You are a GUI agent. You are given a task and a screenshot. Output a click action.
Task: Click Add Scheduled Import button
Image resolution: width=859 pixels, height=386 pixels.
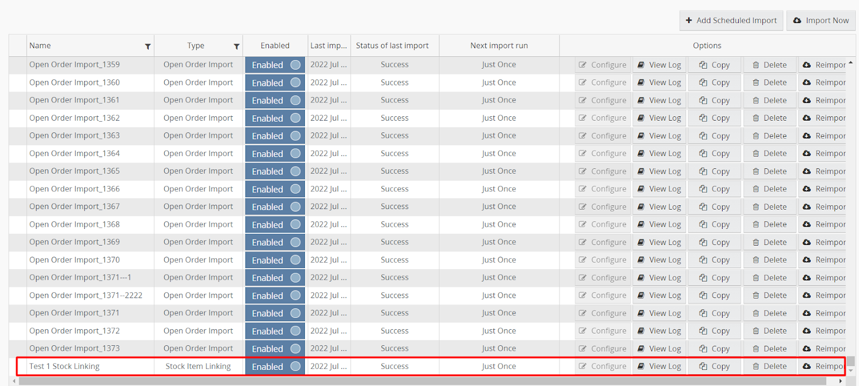click(731, 20)
